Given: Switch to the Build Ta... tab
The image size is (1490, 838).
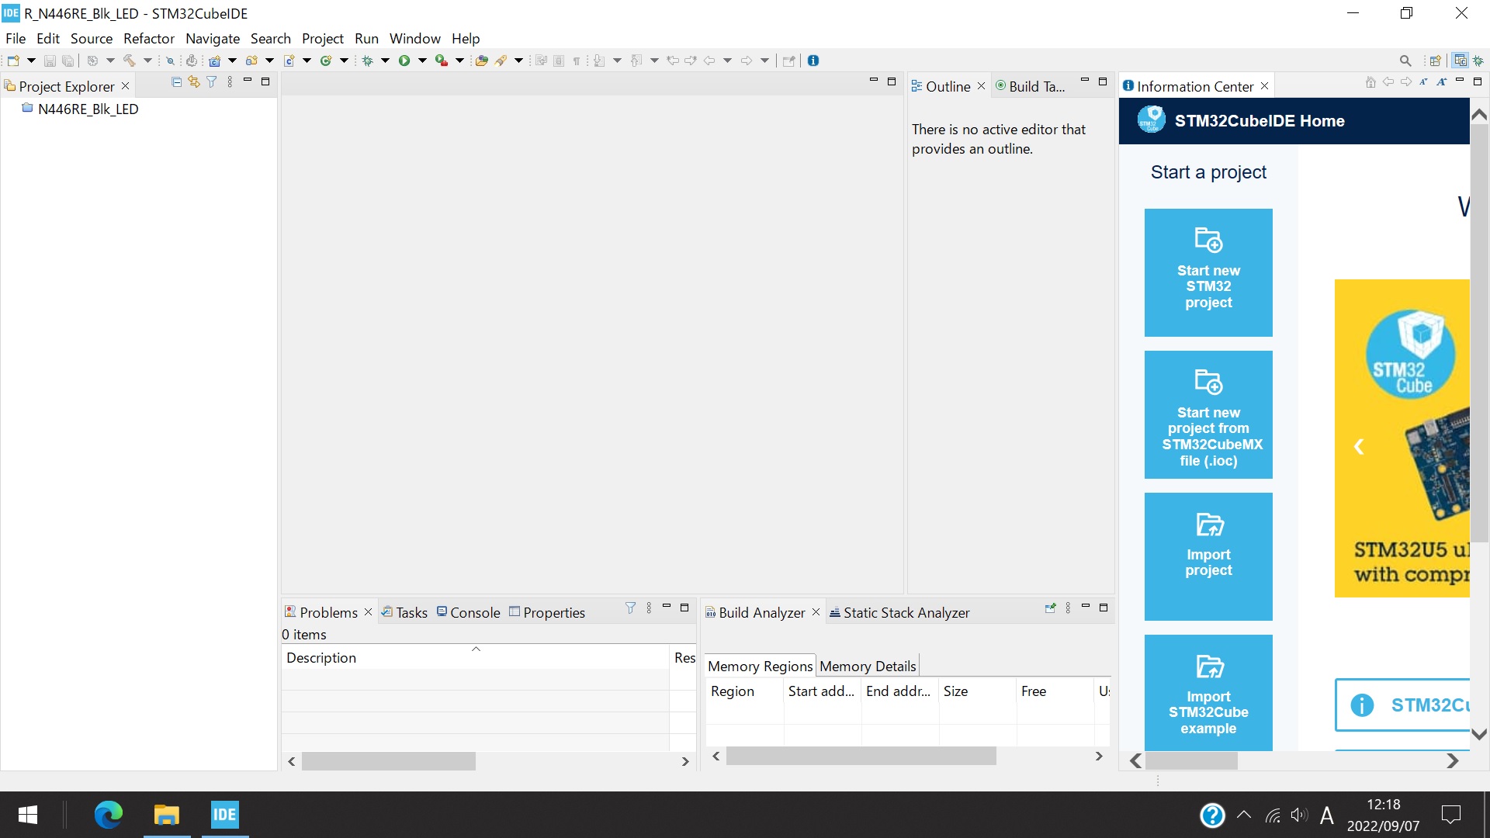Looking at the screenshot, I should click(x=1031, y=86).
